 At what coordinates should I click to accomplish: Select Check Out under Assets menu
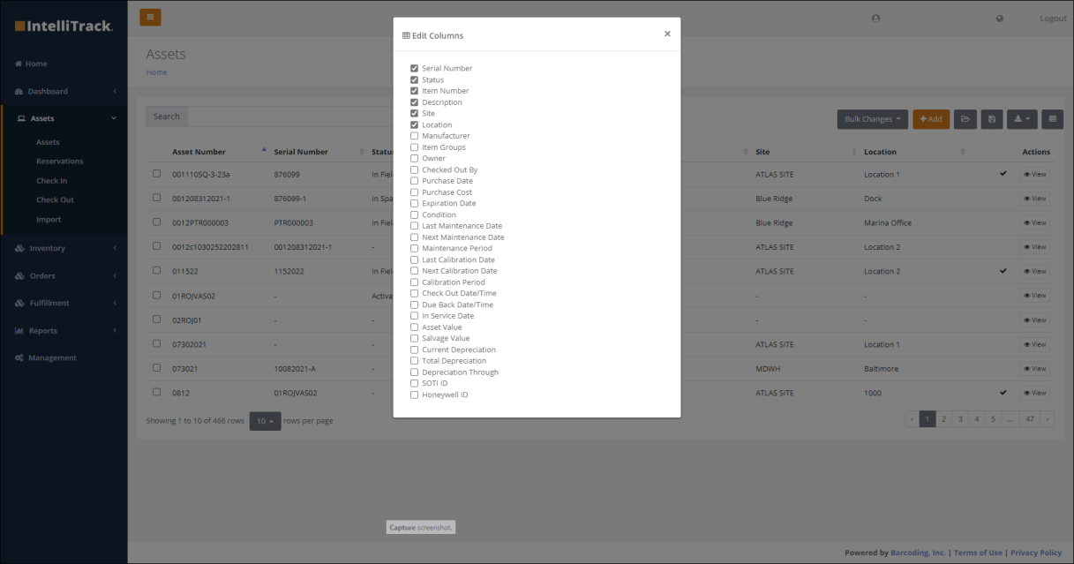pyautogui.click(x=55, y=200)
